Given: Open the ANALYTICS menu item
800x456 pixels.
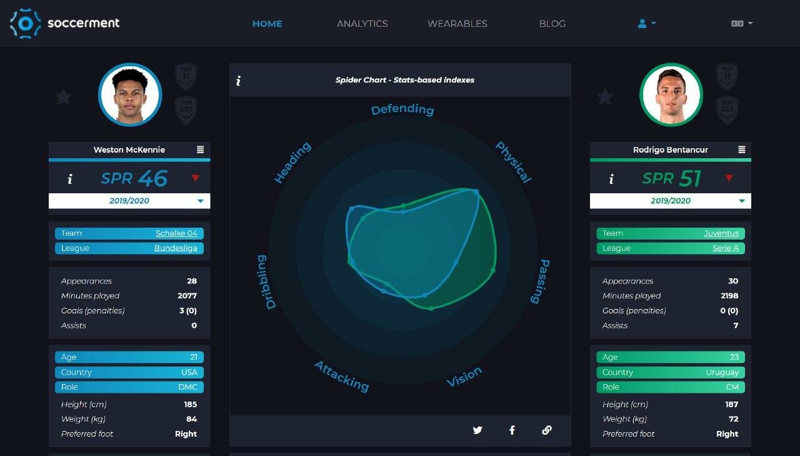Looking at the screenshot, I should click(362, 24).
